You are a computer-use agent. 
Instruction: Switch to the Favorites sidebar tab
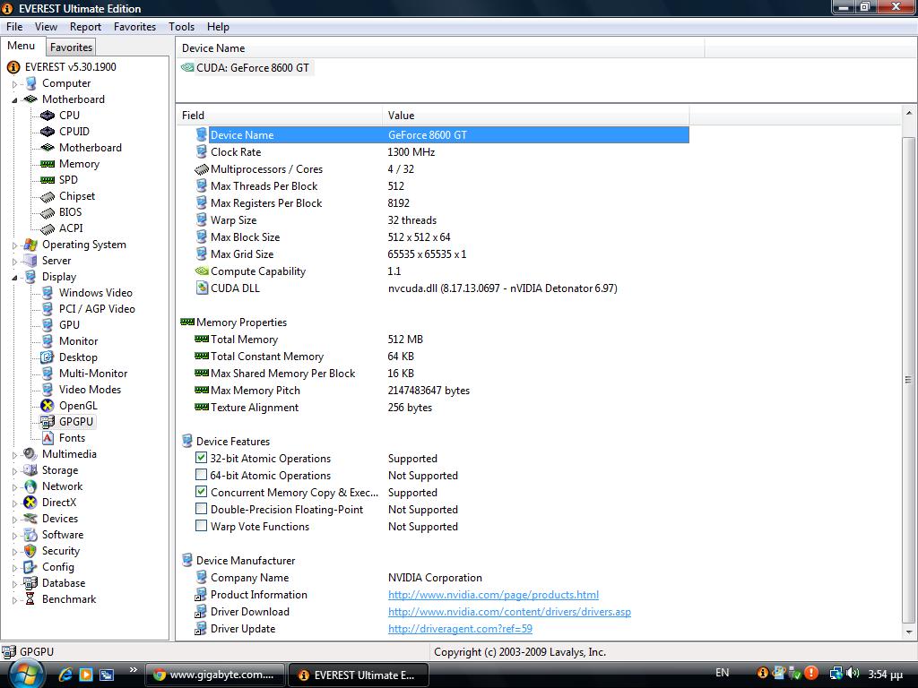point(71,47)
